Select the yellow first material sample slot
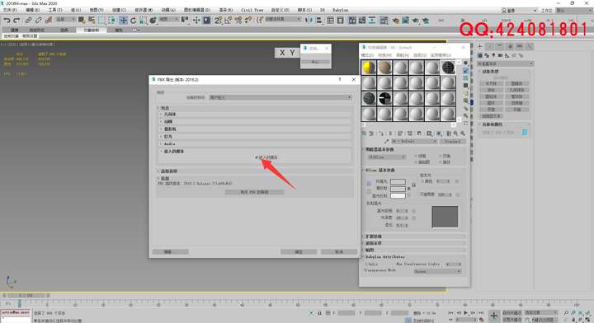The image size is (594, 323). pos(369,68)
